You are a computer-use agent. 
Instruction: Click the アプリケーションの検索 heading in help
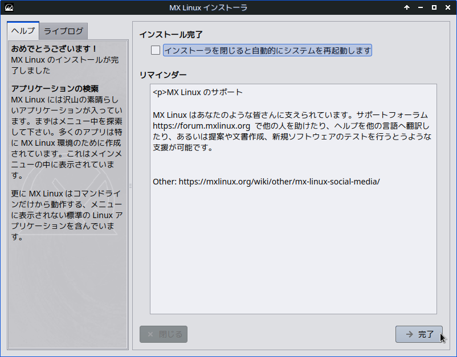[55, 88]
